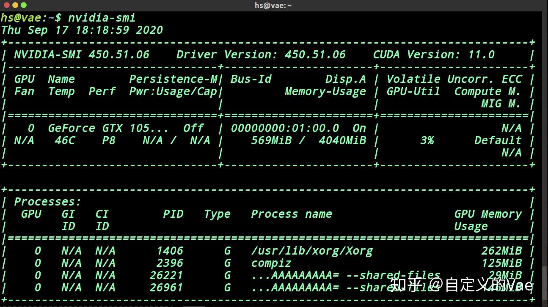Click the compute mode 'Default'
The image size is (548, 307).
pos(498,140)
